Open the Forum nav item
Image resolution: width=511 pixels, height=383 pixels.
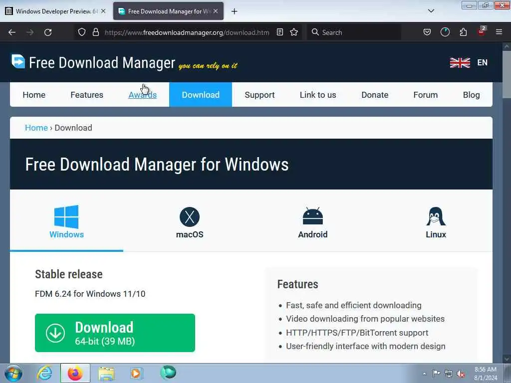click(x=425, y=95)
